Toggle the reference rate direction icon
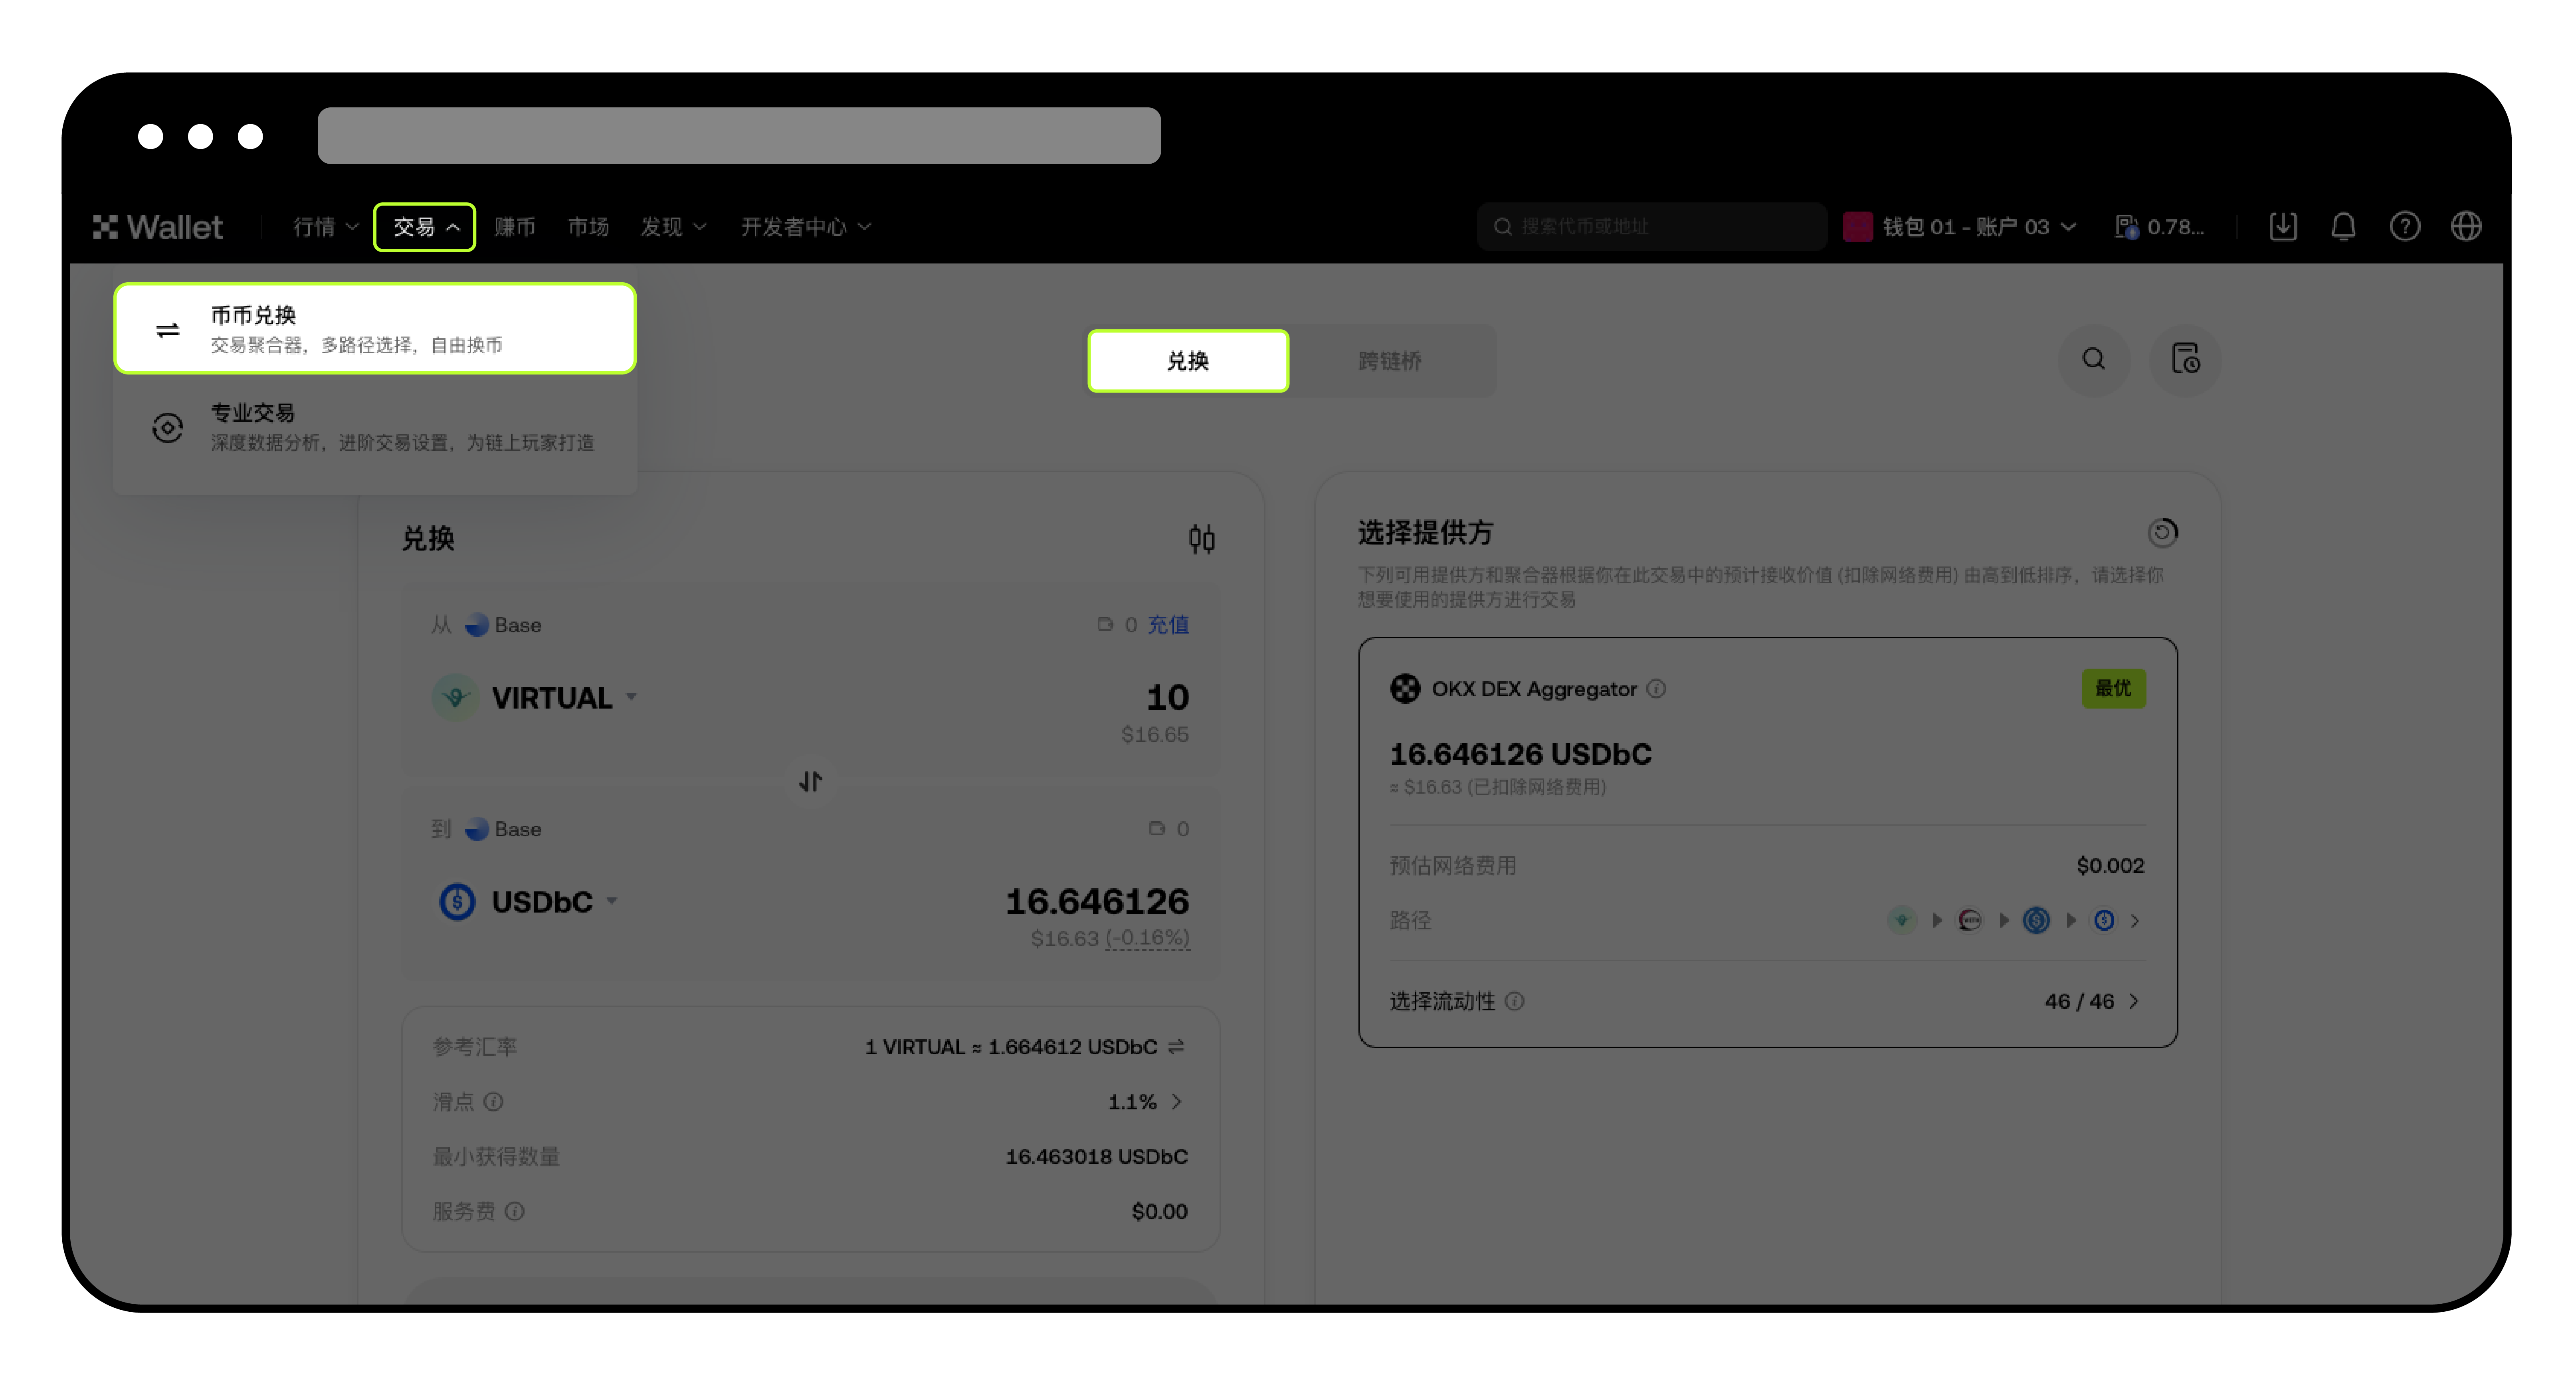The width and height of the screenshot is (2576, 1384). click(1176, 1047)
